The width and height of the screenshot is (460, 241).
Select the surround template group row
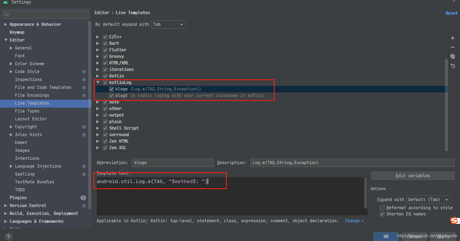coord(271,135)
